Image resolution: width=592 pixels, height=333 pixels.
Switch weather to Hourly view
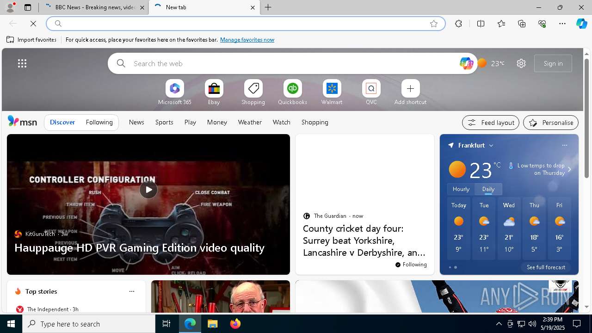[461, 189]
